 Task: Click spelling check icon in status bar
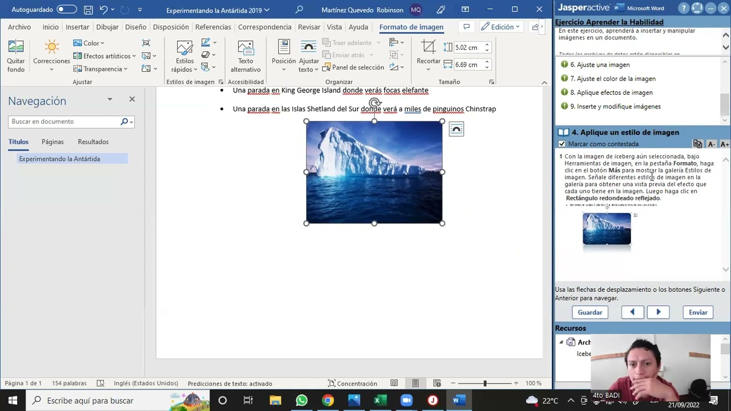(101, 384)
